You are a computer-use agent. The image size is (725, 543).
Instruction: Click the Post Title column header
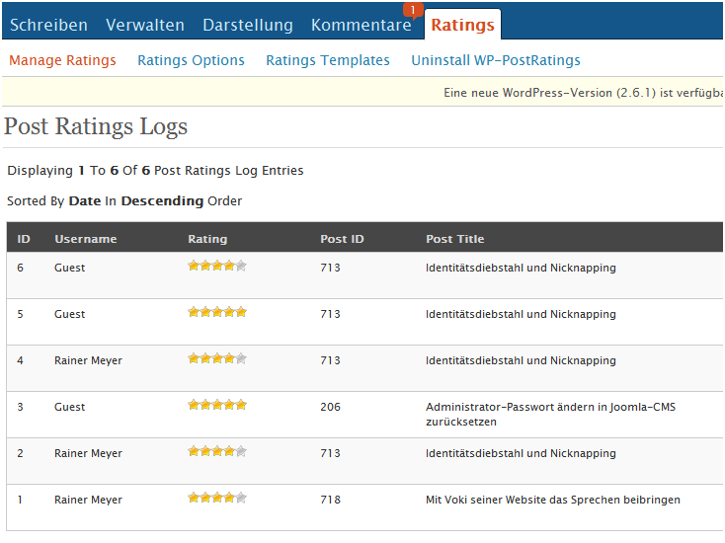[x=455, y=239]
